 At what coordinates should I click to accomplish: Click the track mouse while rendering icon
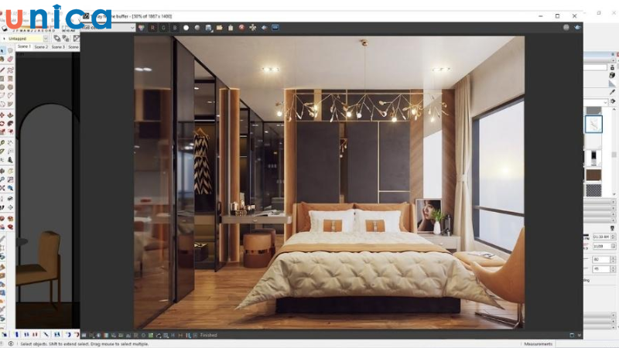point(253,28)
